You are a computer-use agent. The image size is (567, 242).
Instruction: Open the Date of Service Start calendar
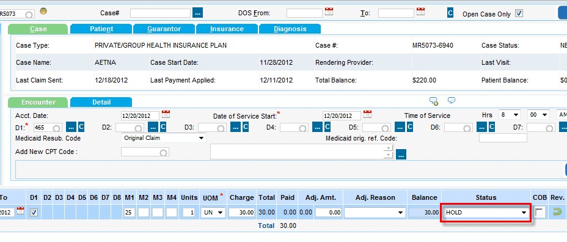click(x=367, y=114)
